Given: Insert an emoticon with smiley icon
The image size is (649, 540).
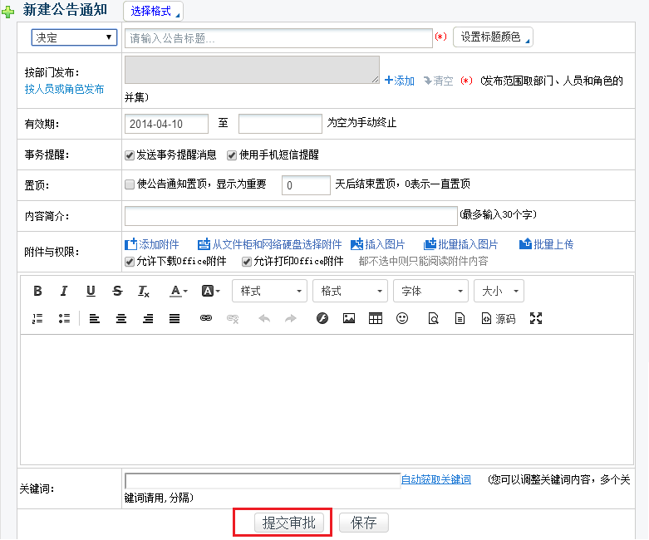Looking at the screenshot, I should tap(402, 318).
